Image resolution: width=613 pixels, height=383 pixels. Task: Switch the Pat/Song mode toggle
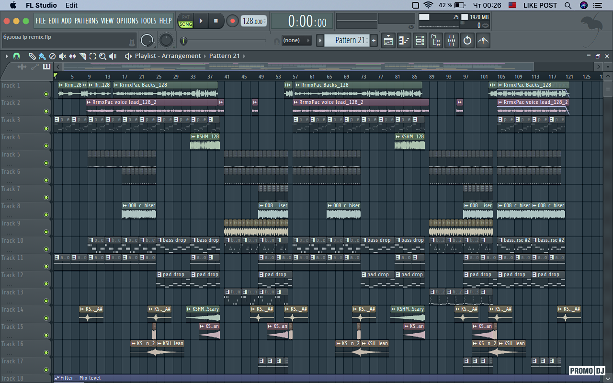(x=185, y=21)
